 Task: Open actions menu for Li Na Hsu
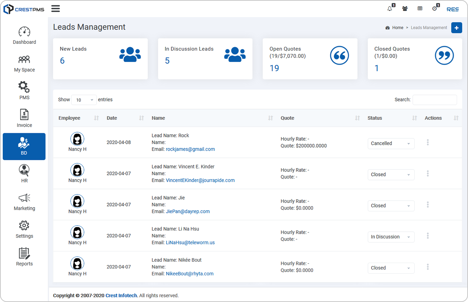coord(428,236)
